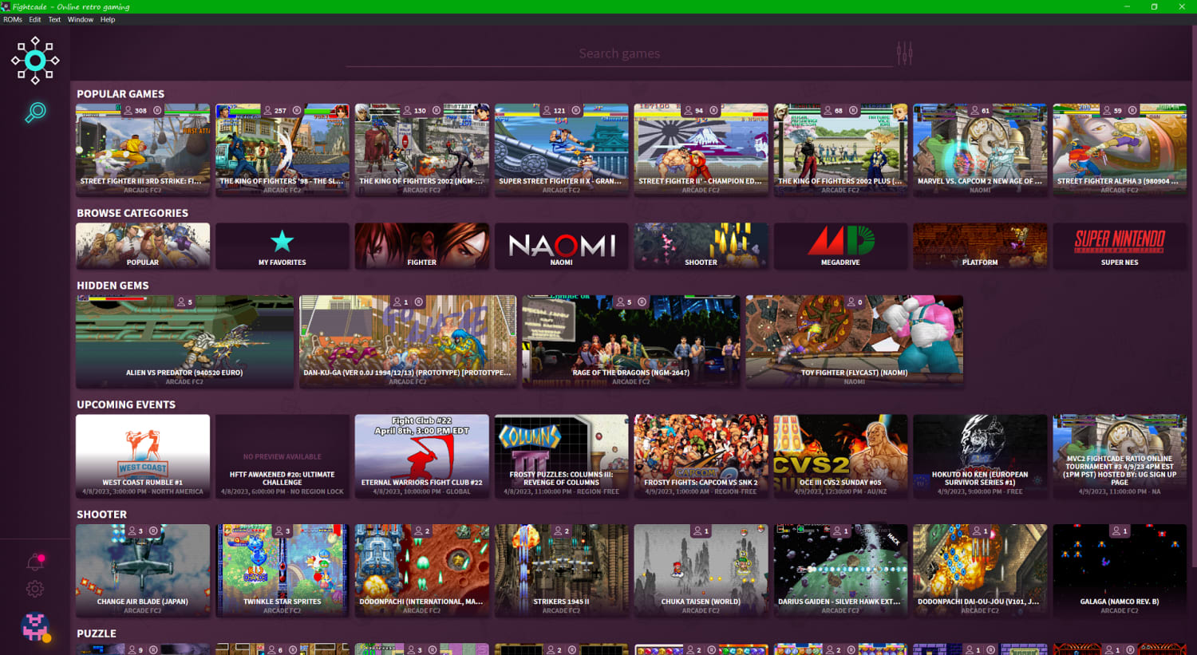Open The King of Fighters 2002 (NGM) game
1197x655 pixels.
422,149
